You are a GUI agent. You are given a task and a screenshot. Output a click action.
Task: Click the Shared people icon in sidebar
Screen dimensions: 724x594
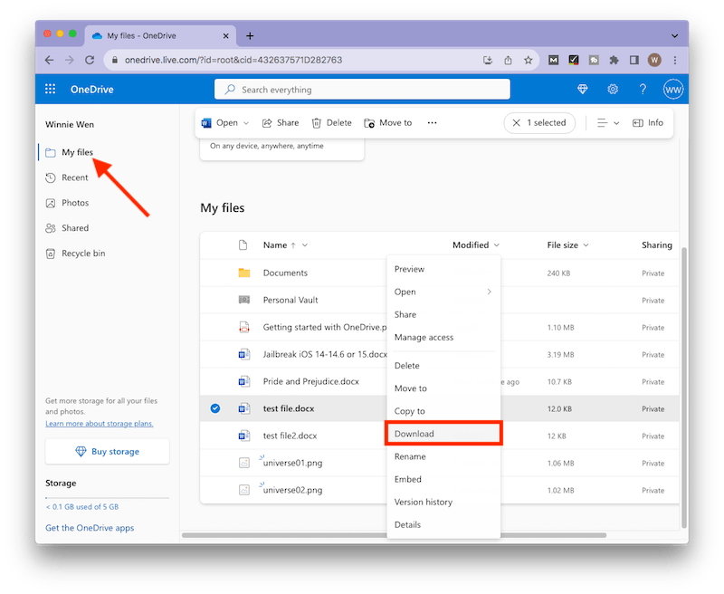[x=51, y=228]
